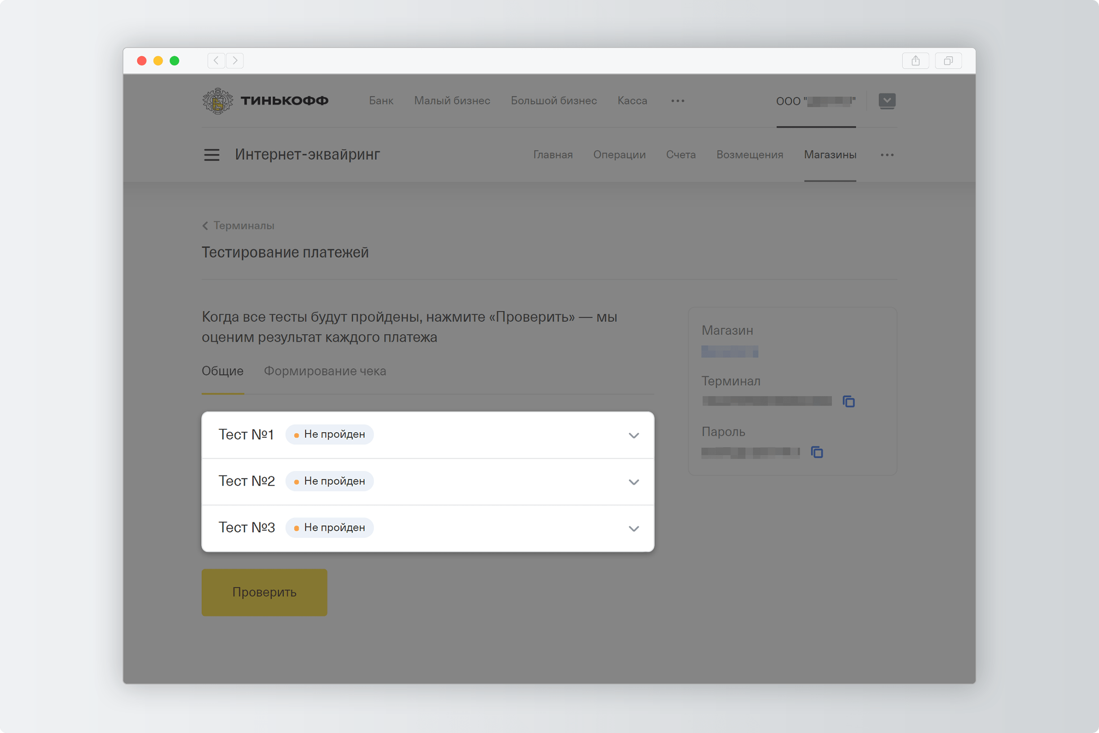Click the ООО company name
Image resolution: width=1099 pixels, height=733 pixels.
pos(816,101)
